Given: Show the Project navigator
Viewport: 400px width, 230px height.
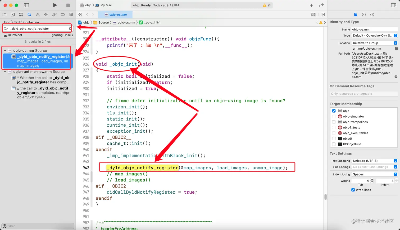Looking at the screenshot, I should coord(4,15).
